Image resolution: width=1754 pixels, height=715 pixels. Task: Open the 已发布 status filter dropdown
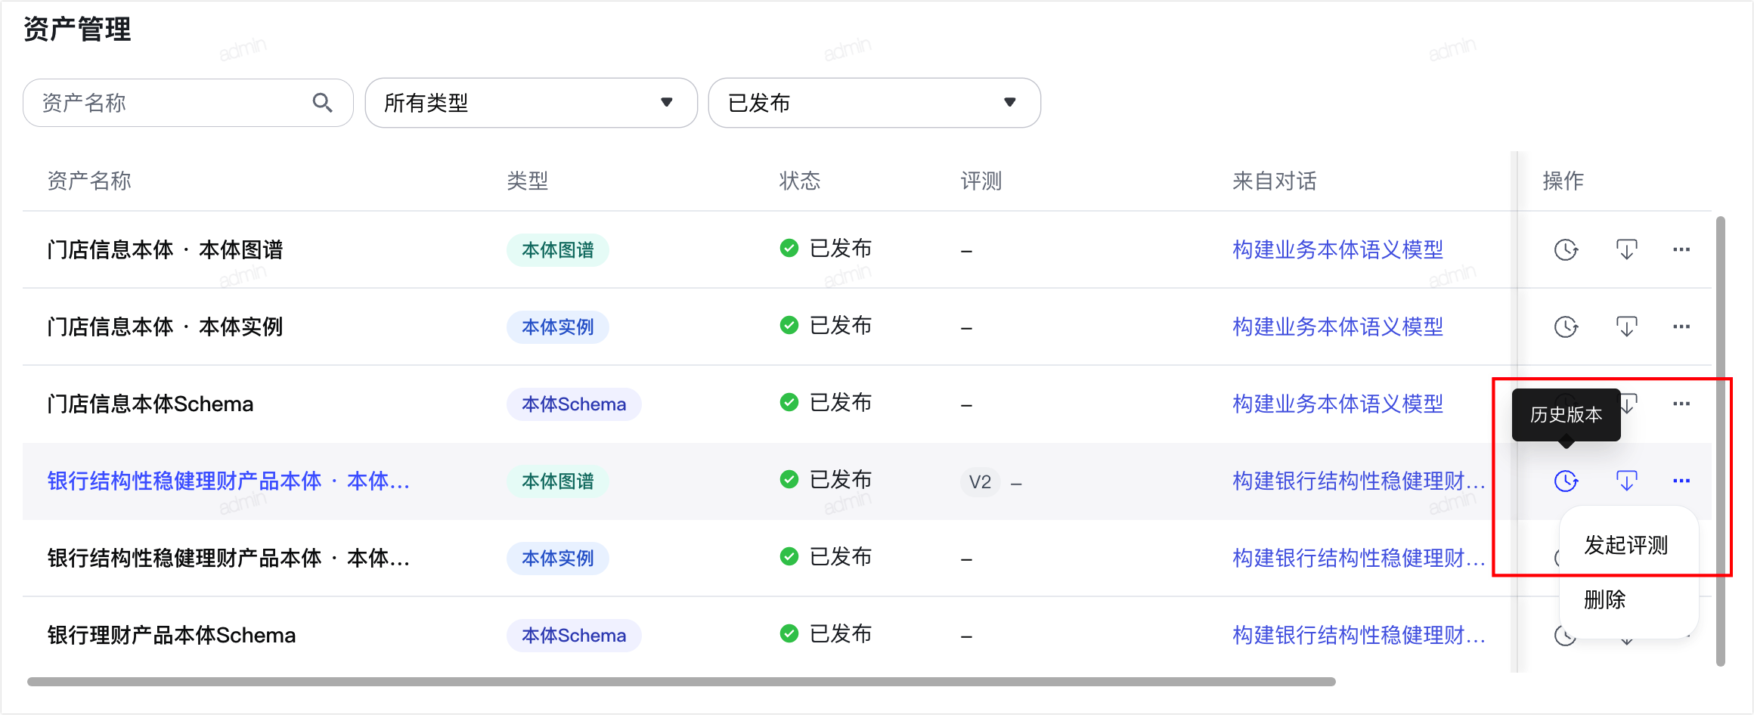point(874,103)
